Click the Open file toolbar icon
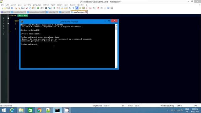This screenshot has width=201, height=113. (5, 8)
